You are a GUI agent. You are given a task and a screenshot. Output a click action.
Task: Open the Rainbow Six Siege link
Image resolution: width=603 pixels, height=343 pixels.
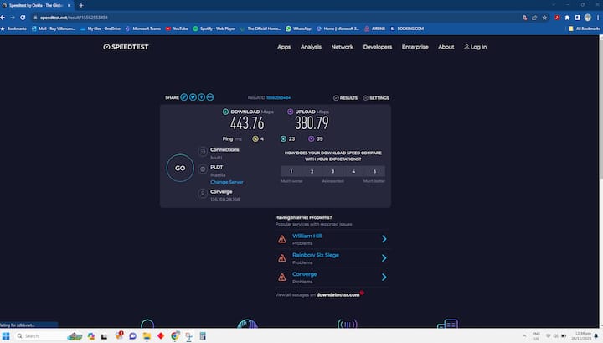click(x=316, y=255)
